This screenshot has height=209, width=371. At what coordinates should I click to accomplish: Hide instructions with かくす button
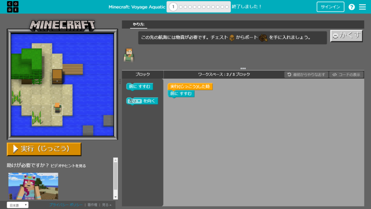tap(347, 36)
